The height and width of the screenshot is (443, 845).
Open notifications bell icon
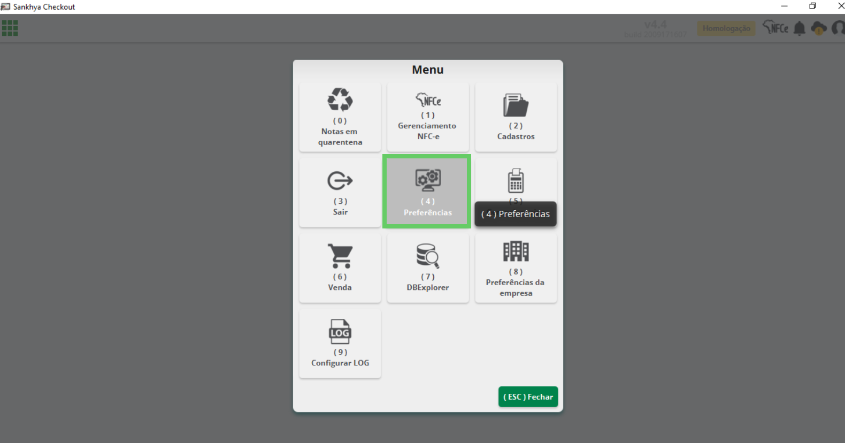tap(800, 28)
